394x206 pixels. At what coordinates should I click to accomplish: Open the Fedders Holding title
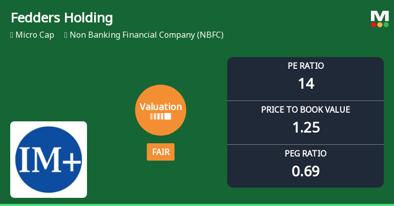point(61,18)
